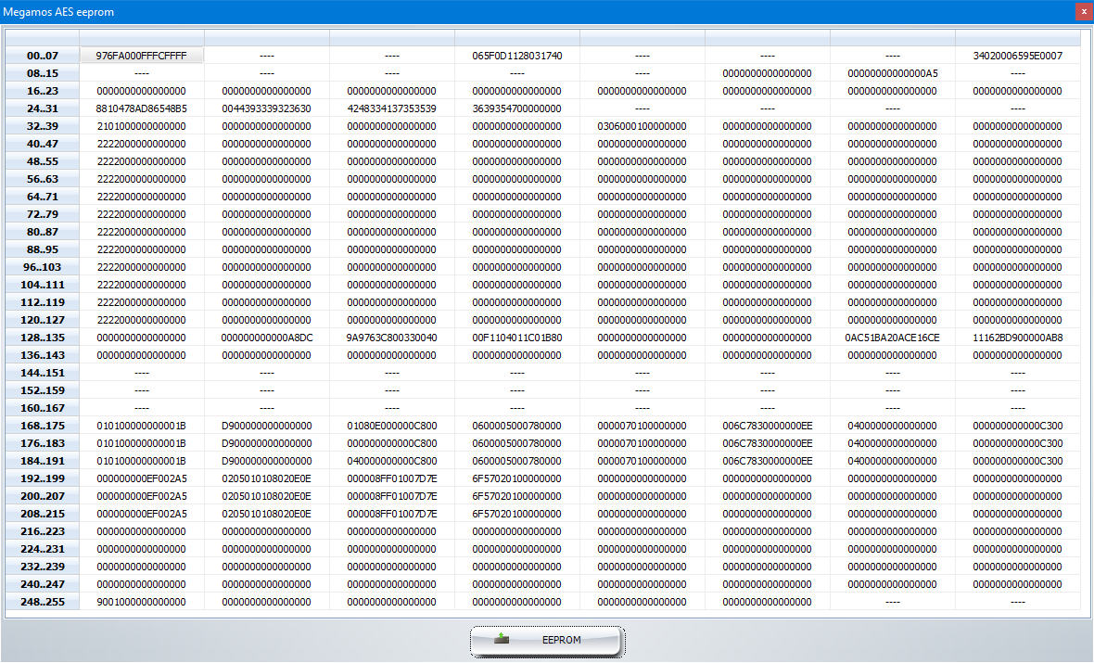Select cell 01080E000000C800
The image size is (1094, 663).
tap(392, 426)
